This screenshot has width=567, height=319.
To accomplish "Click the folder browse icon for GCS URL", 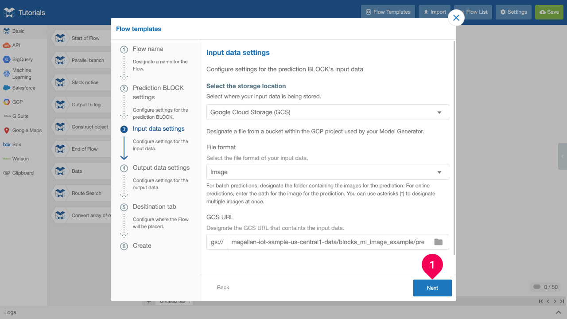I will (x=438, y=242).
